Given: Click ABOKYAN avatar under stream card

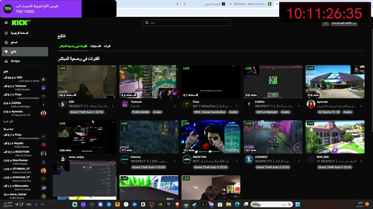Looking at the screenshot, I should pyautogui.click(x=187, y=159).
